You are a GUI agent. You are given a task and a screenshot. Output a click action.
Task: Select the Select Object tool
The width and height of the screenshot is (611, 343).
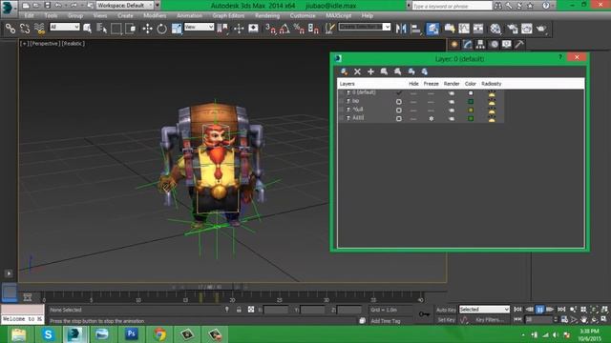(x=87, y=29)
